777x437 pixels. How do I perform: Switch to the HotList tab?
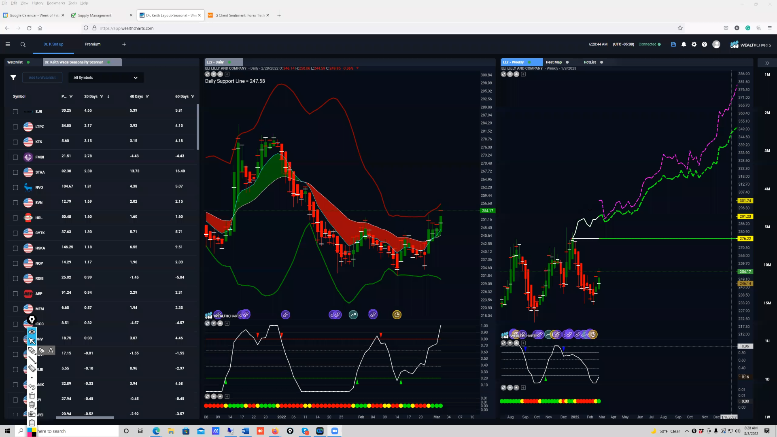590,62
